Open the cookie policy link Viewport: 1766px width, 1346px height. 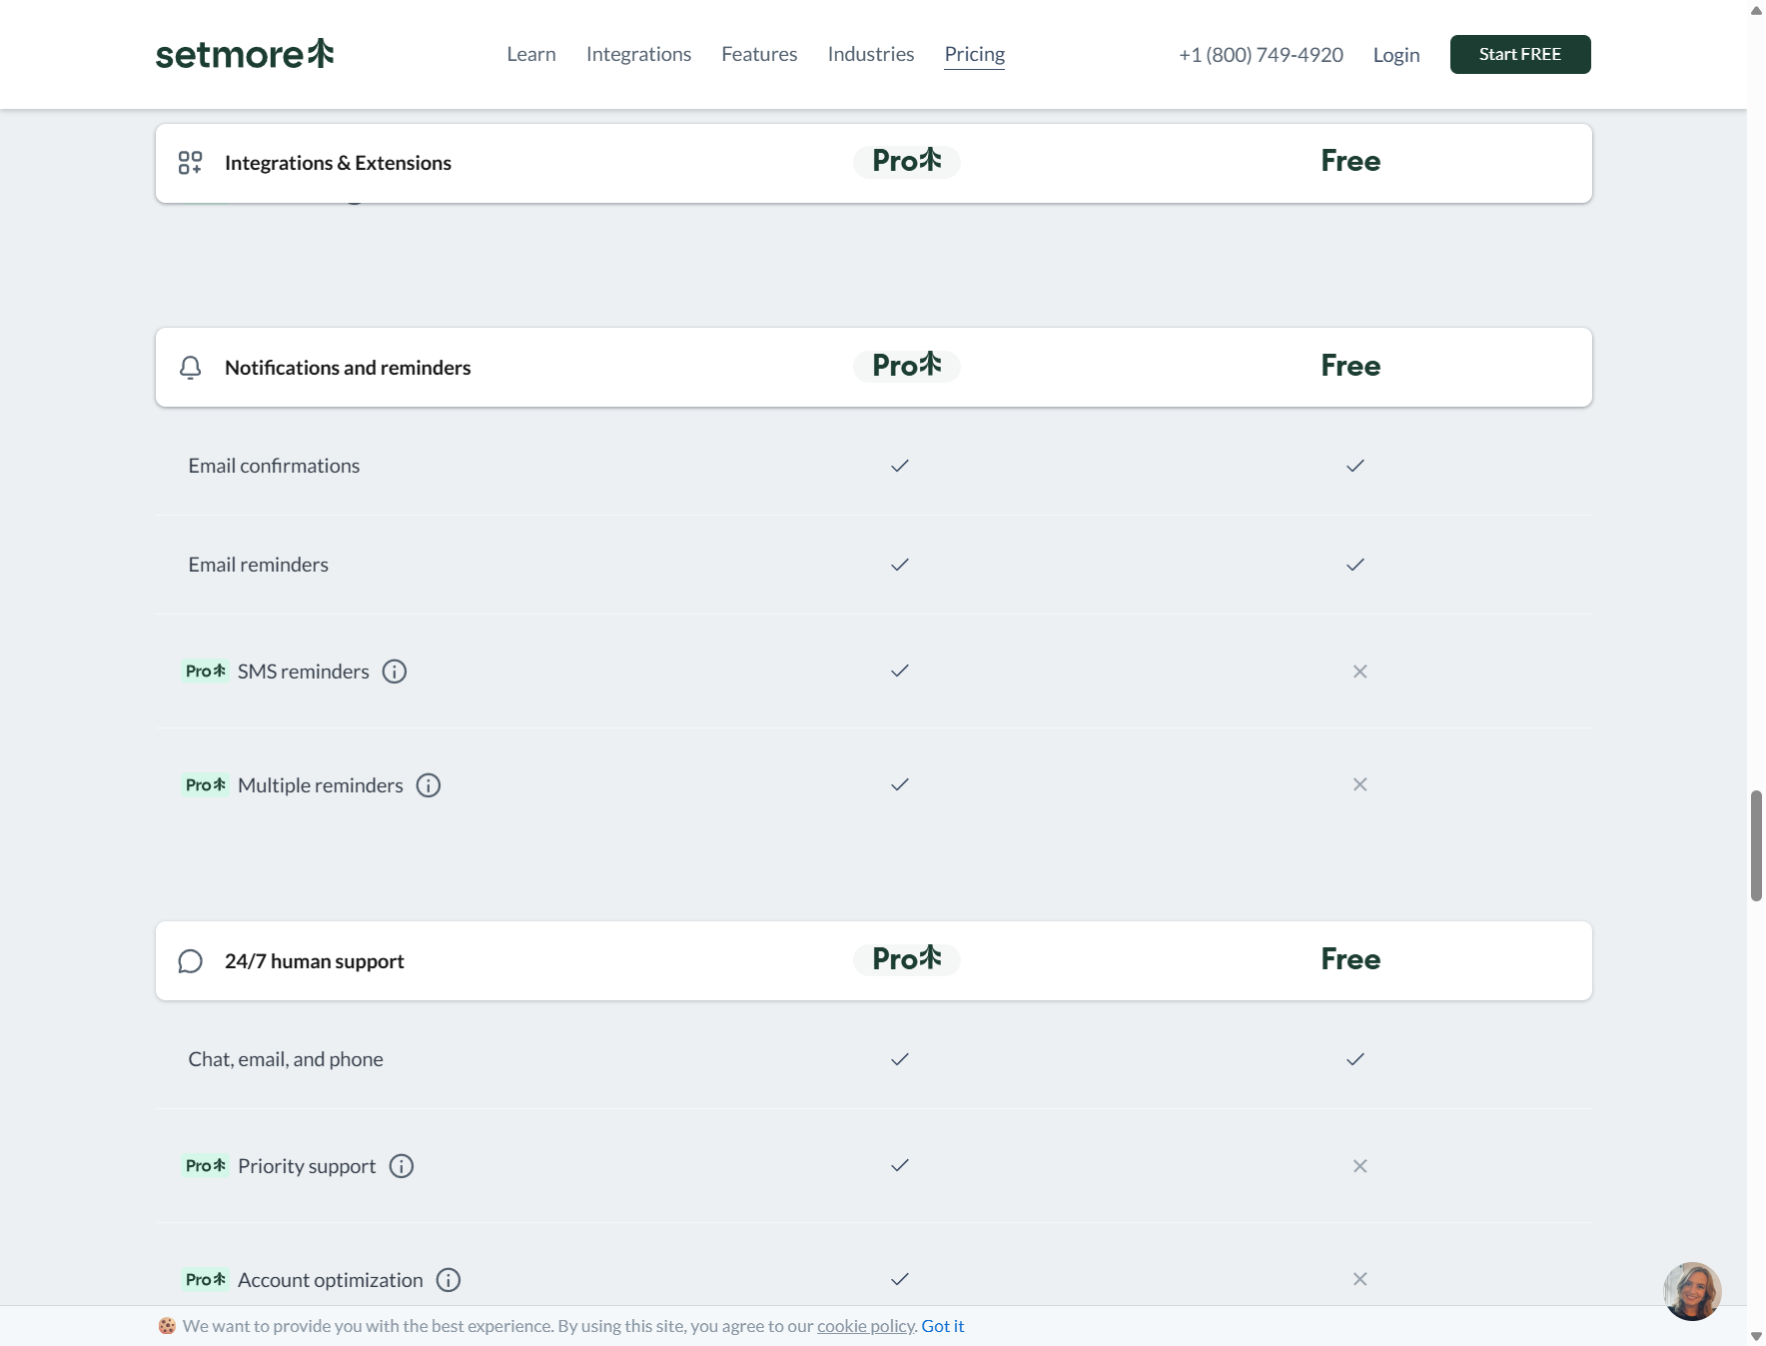866,1326
